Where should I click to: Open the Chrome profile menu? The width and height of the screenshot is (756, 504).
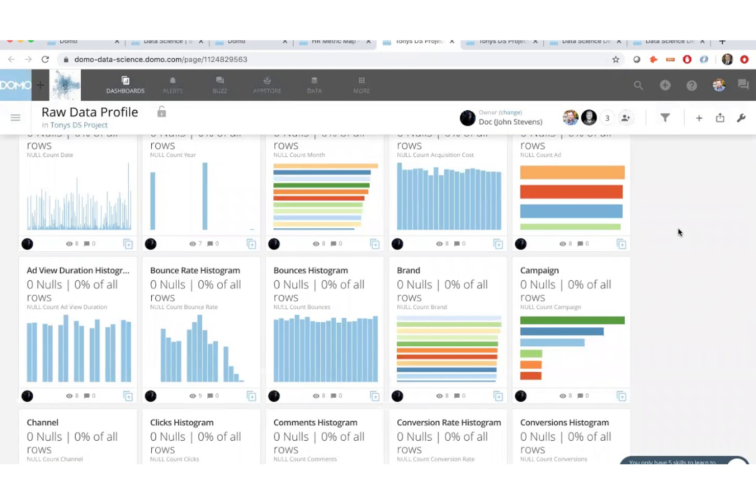pos(727,59)
